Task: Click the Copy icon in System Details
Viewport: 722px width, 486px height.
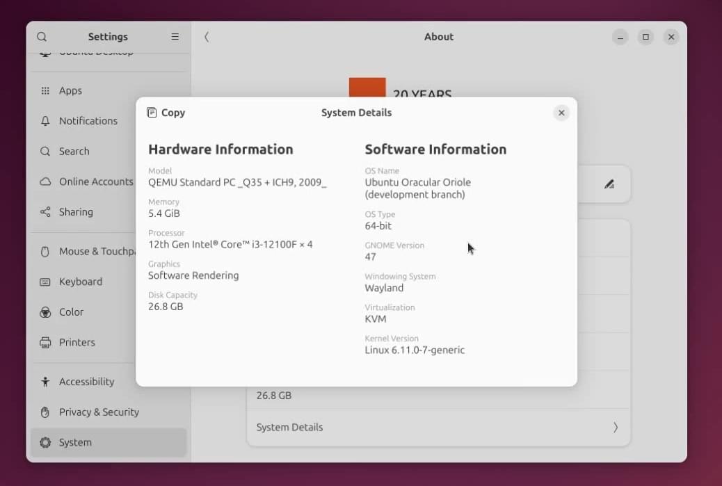Action: (x=152, y=113)
